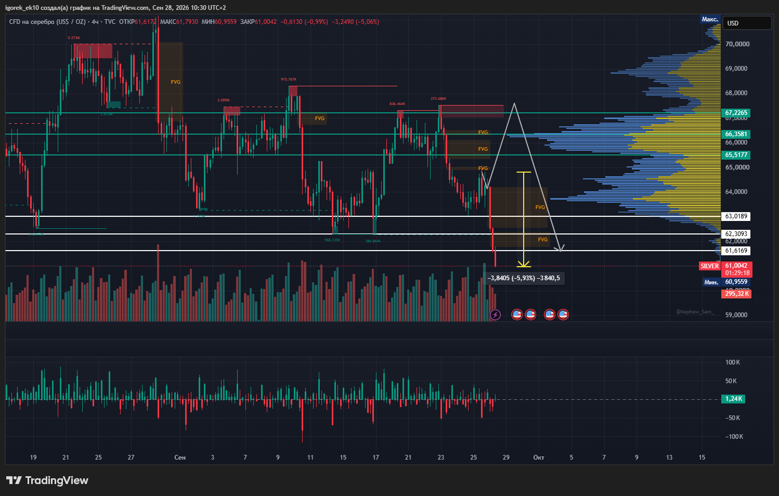This screenshot has height=496, width=779.
Task: Click the 61,6169 white price level label
Action: 736,251
